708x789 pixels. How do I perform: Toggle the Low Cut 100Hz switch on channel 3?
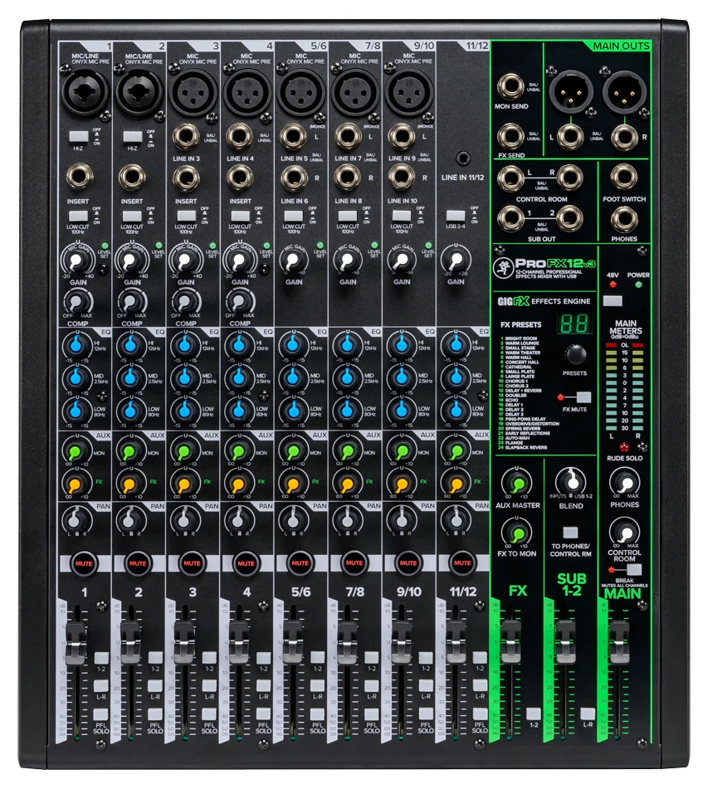(186, 216)
